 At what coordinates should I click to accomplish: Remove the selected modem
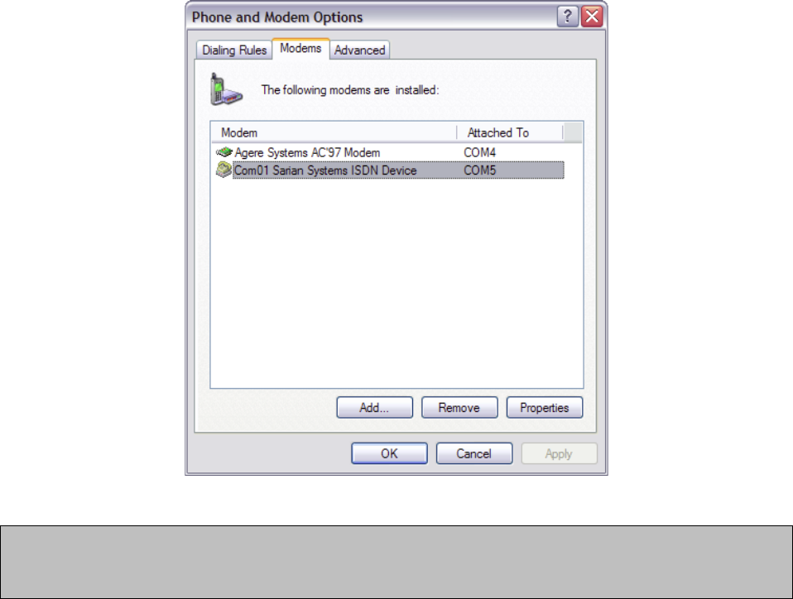pyautogui.click(x=459, y=407)
